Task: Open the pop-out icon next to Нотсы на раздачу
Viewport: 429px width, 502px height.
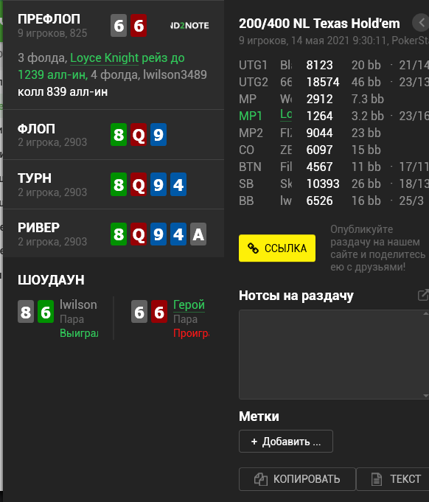Action: point(423,295)
